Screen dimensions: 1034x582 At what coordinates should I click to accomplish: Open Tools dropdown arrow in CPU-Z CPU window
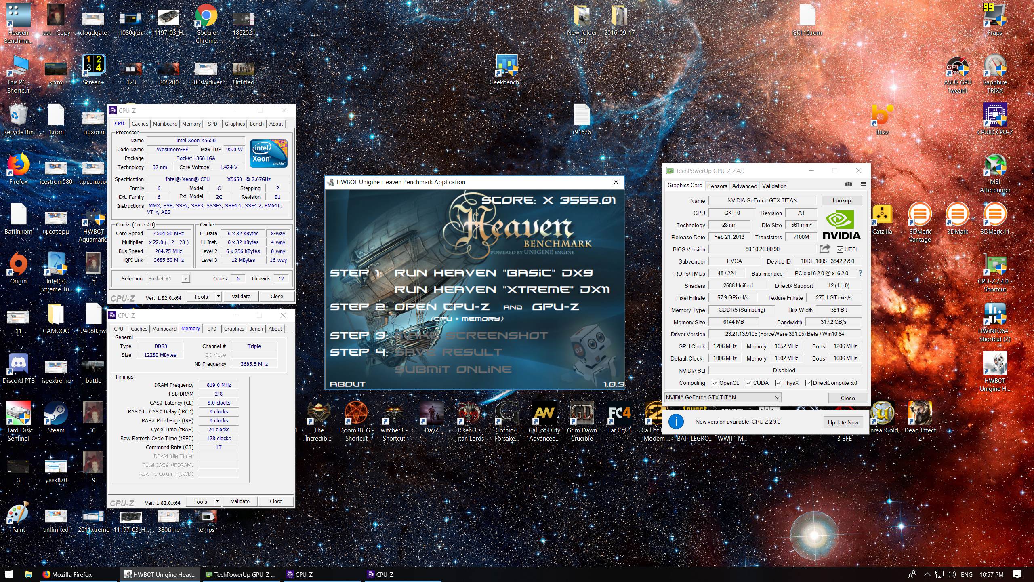(x=218, y=296)
